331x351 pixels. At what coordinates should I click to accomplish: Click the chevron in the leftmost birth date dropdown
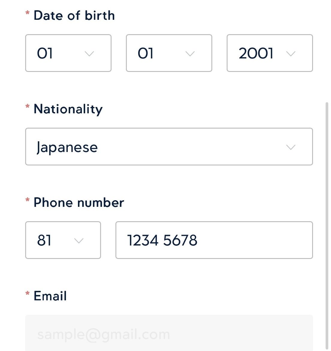coord(89,54)
